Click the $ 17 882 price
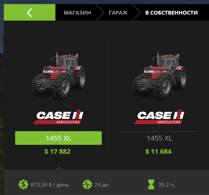 (57, 151)
